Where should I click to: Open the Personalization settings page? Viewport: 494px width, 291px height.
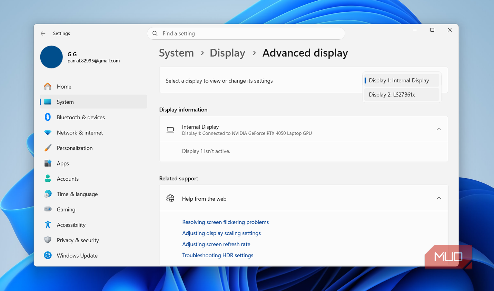click(x=93, y=148)
